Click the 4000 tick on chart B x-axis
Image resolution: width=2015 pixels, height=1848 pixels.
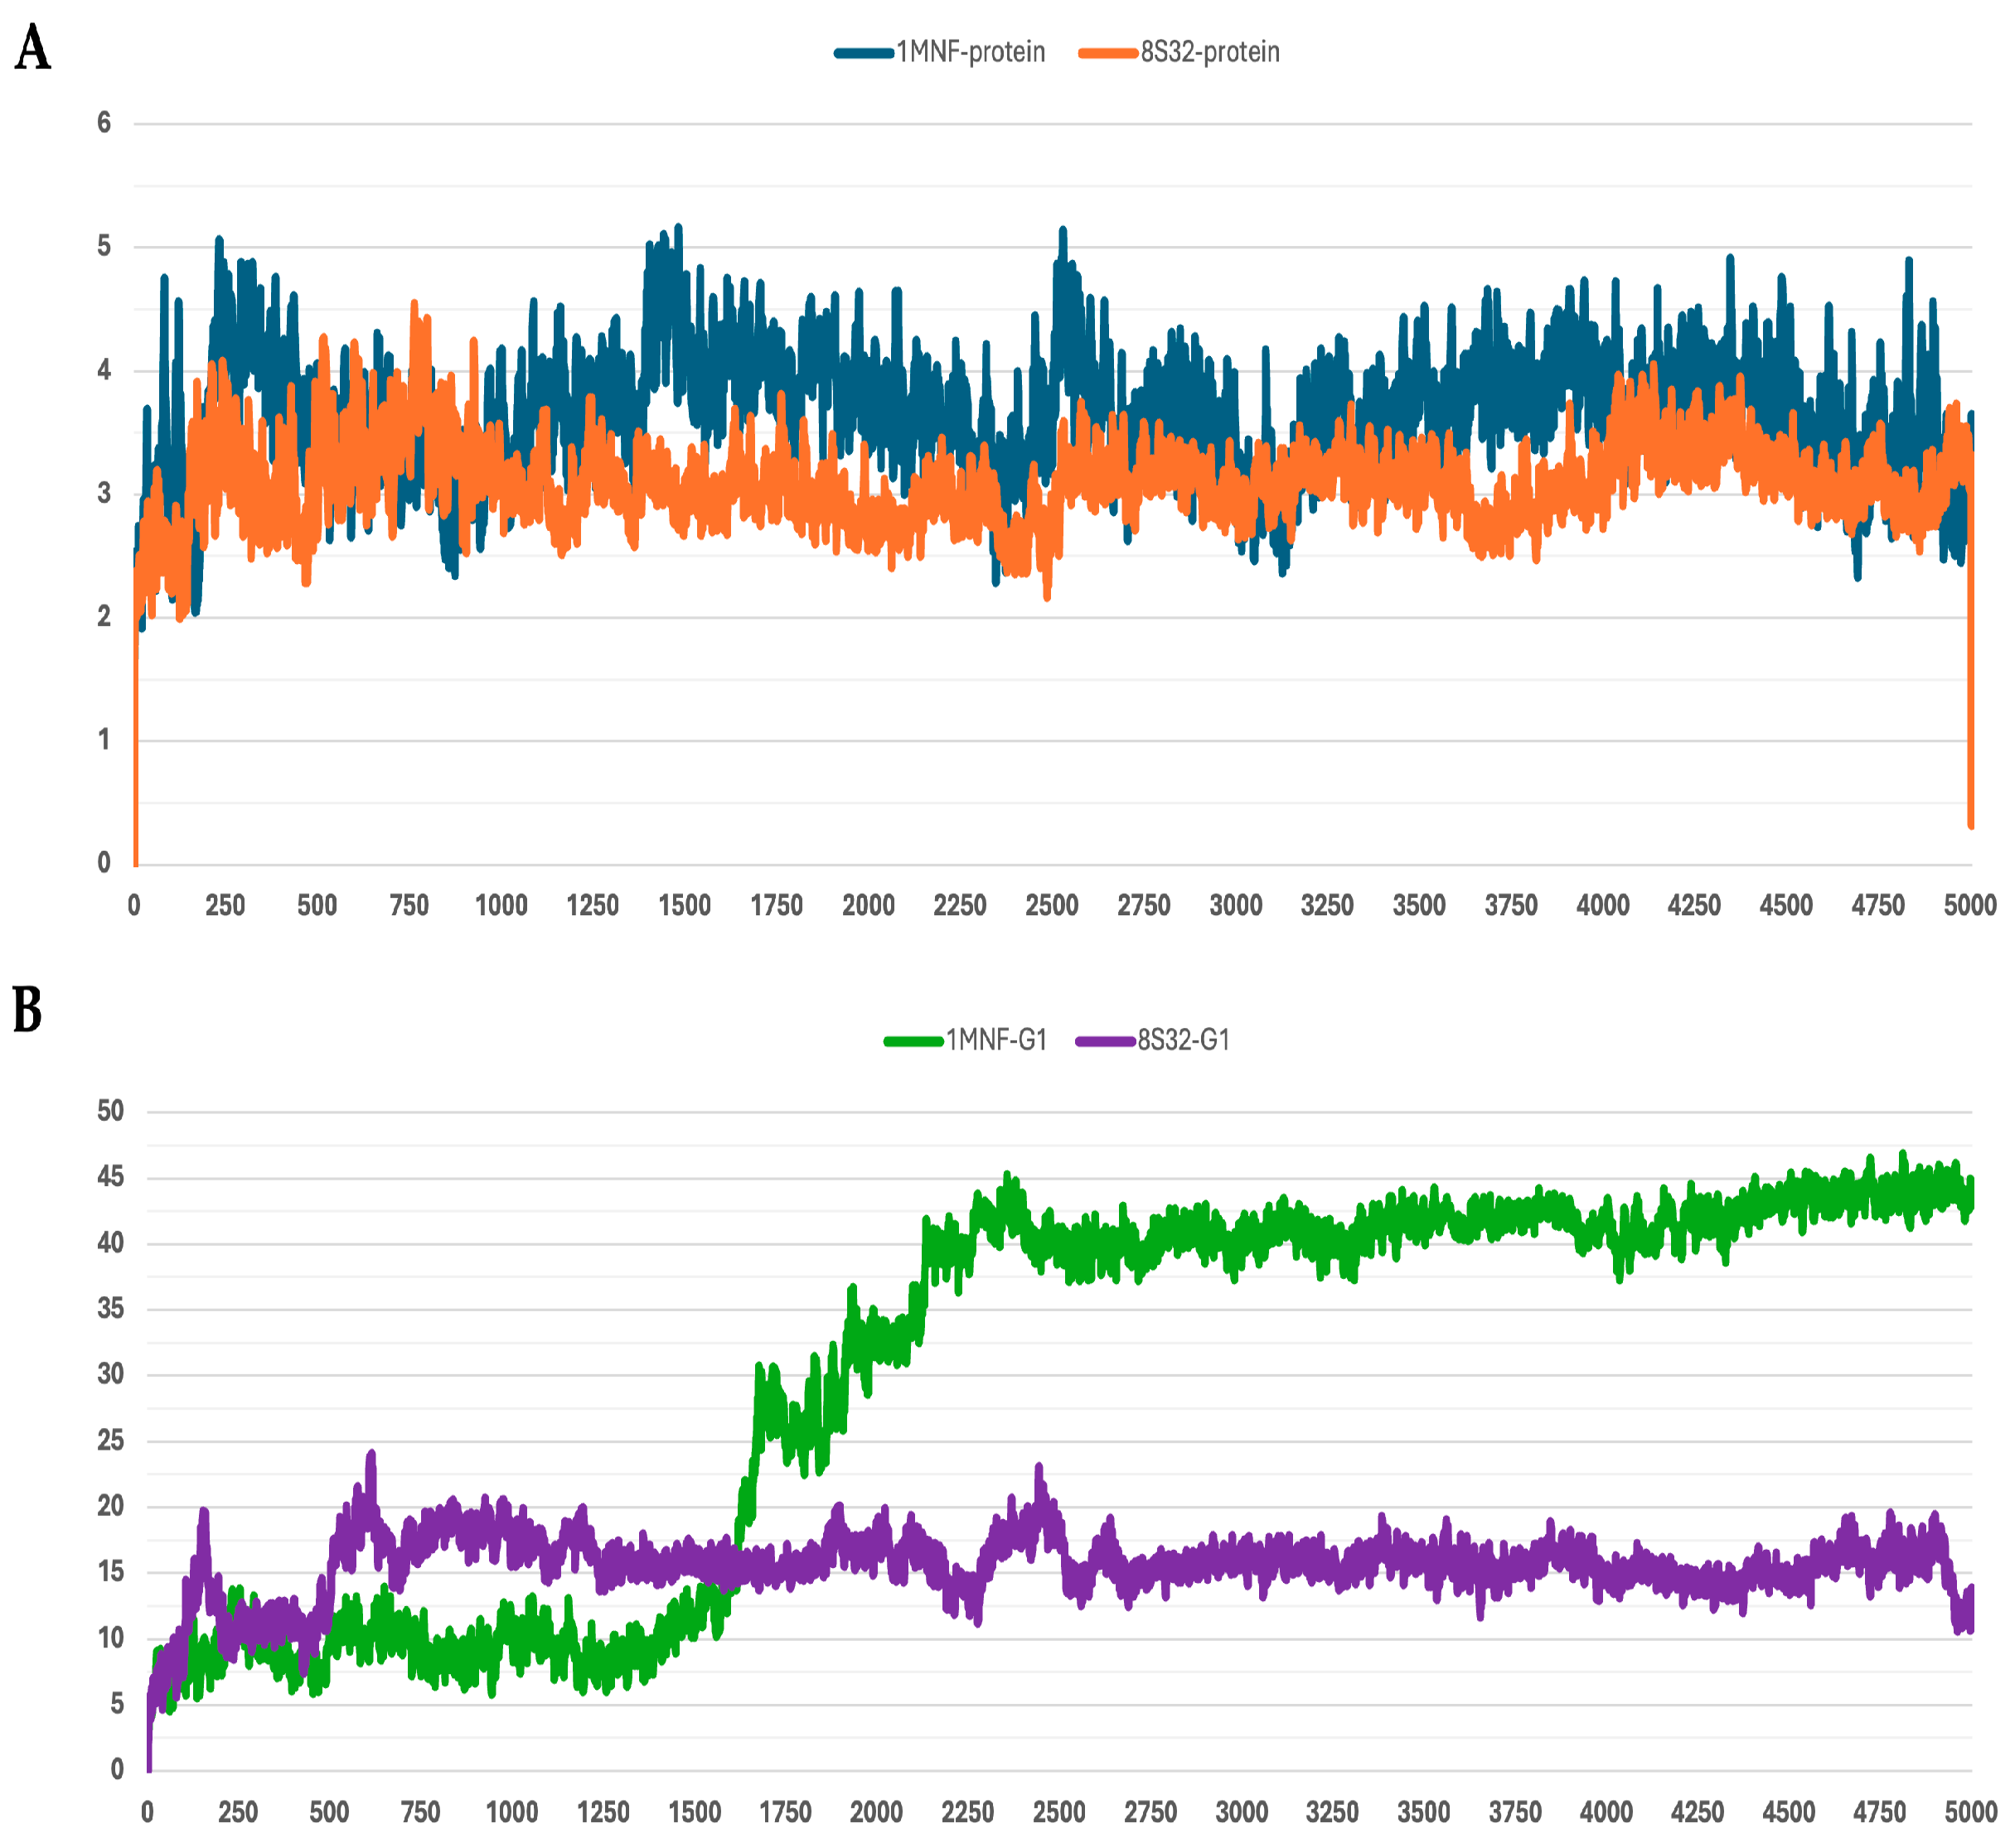click(1606, 1812)
